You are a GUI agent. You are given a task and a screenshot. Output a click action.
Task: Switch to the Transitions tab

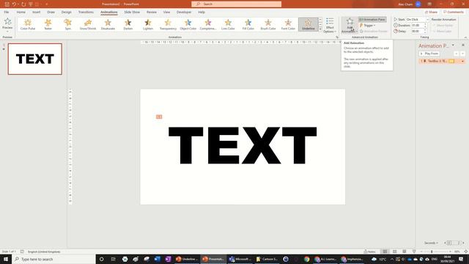[x=86, y=12]
